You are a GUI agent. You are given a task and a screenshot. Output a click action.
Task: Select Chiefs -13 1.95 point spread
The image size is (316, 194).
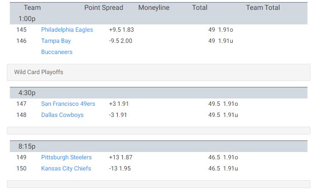120,168
